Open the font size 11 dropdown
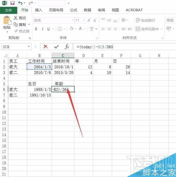Viewport: 176px width, 177px height. click(84, 20)
